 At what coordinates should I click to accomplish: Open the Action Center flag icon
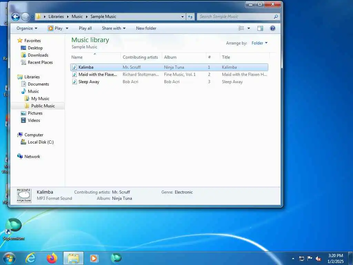[310, 258]
